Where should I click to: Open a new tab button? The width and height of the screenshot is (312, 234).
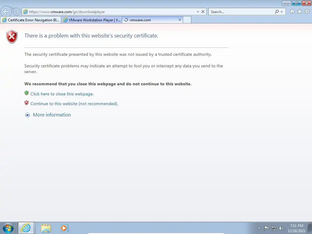click(187, 20)
